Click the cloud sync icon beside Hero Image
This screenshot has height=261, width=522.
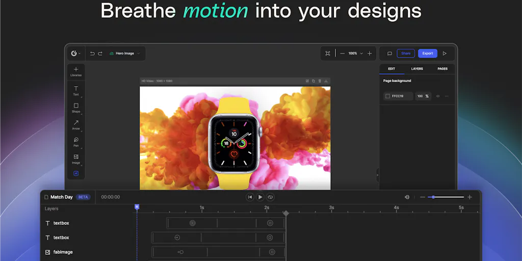[x=112, y=53]
